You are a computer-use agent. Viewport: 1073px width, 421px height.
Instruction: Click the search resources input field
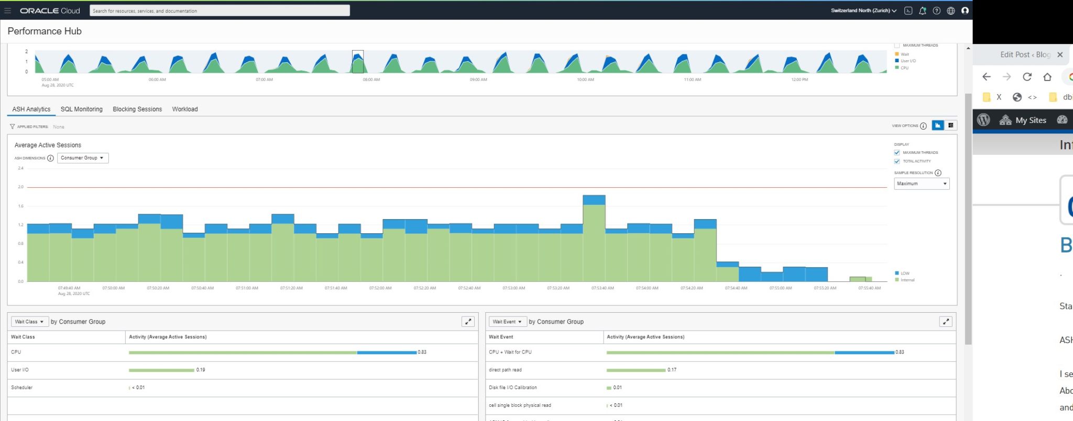point(220,10)
